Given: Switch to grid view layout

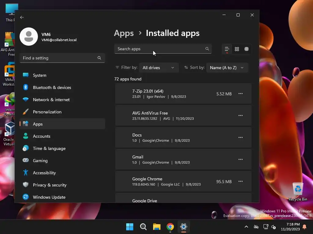Looking at the screenshot, I should point(237,49).
